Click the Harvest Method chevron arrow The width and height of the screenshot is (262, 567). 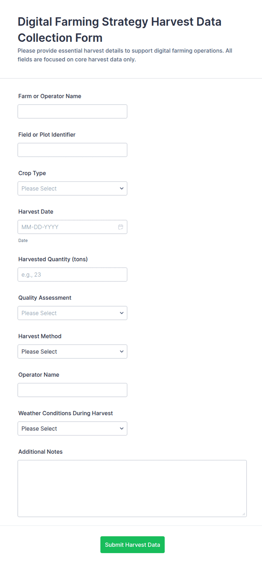pyautogui.click(x=122, y=352)
